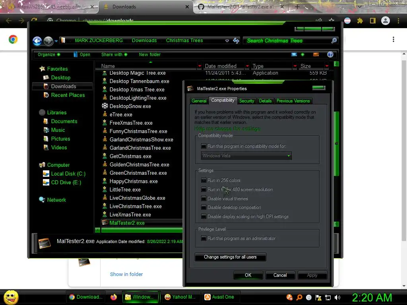Enable Run this program in compatibility mode checkbox
The height and width of the screenshot is (305, 407).
pos(204,146)
